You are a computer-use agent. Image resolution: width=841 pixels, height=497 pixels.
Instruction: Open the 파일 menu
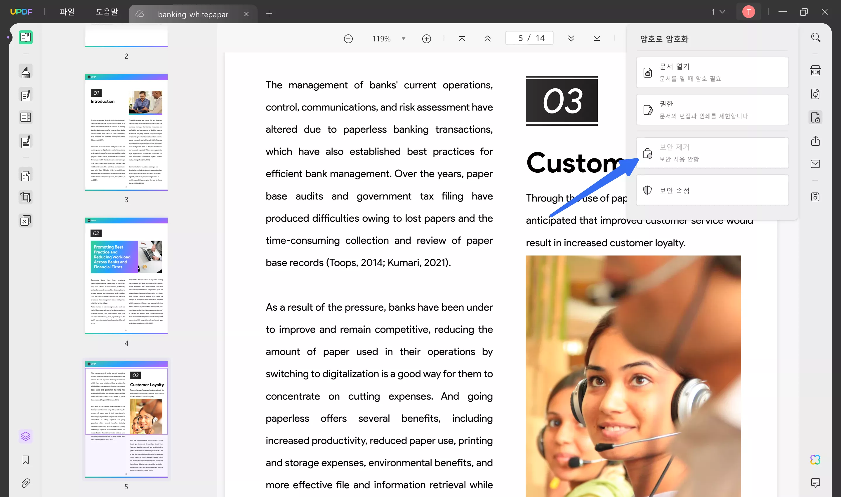point(67,12)
